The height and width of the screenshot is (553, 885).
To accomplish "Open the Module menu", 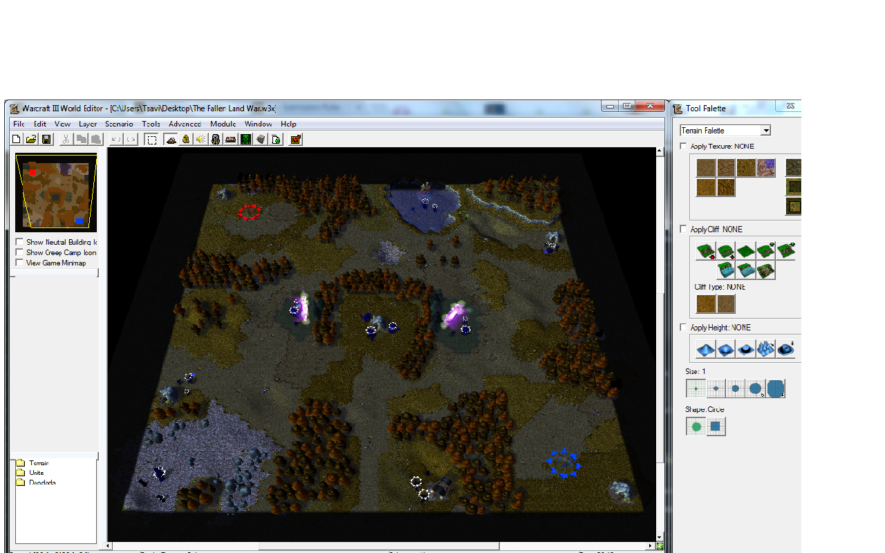I will coord(223,124).
